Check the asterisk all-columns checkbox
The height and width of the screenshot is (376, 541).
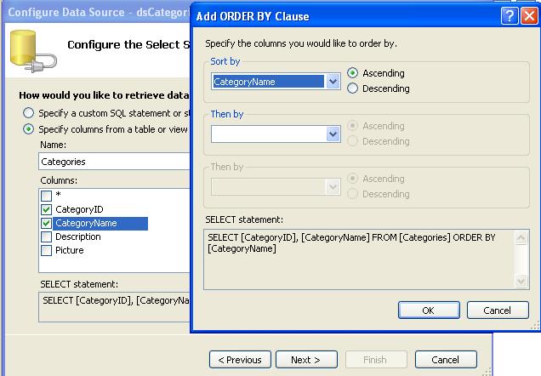click(x=47, y=196)
